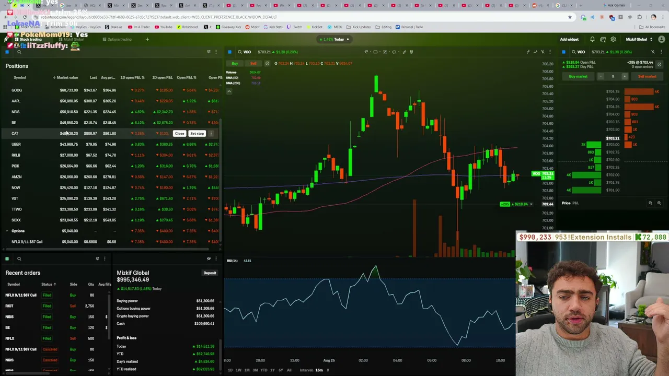
Task: Click the first magnifier icon below order ladder
Action: (x=650, y=203)
